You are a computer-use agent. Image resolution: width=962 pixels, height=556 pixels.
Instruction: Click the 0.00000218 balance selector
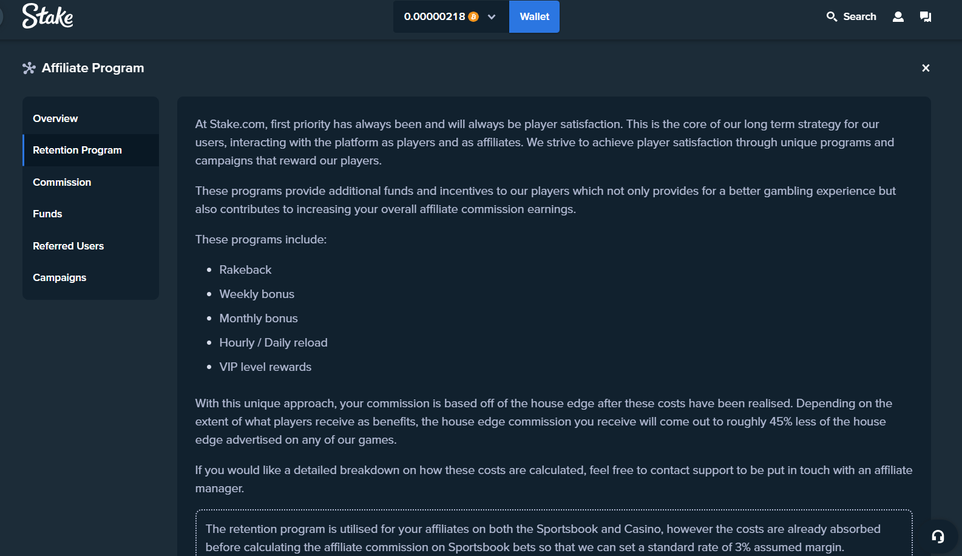(x=435, y=17)
